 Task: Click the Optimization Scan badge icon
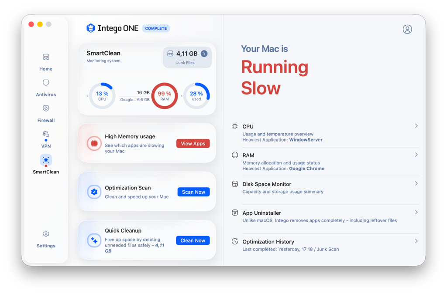coord(94,192)
